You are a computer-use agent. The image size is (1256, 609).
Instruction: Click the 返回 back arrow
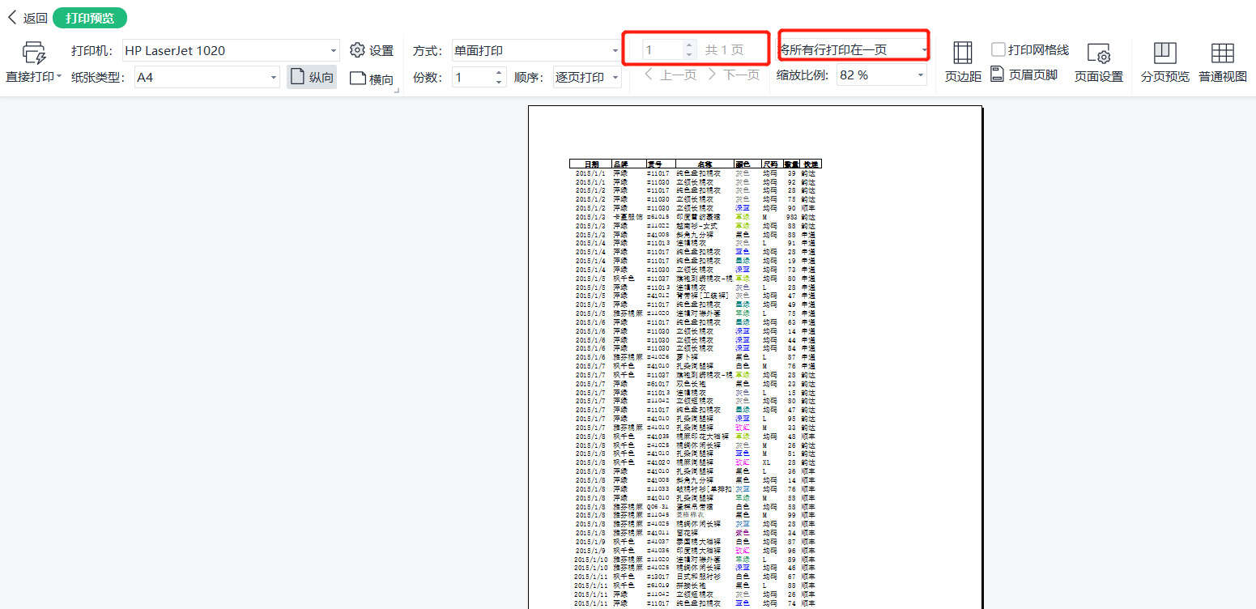coord(12,17)
